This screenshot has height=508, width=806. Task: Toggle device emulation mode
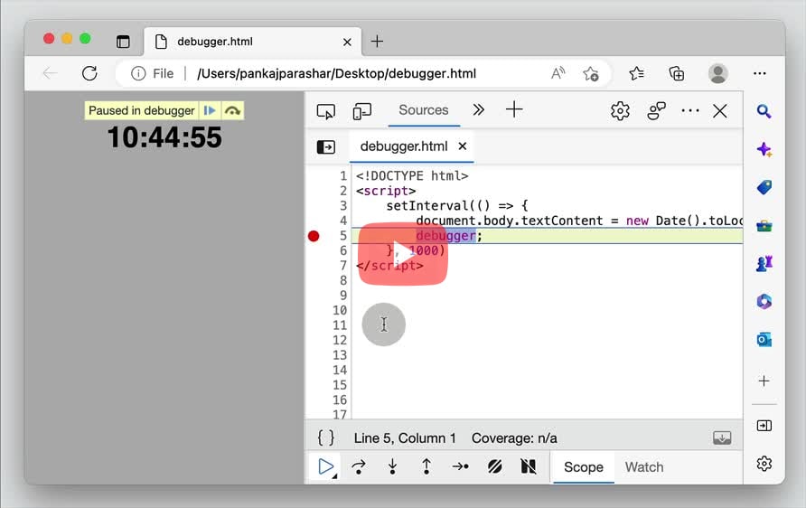click(361, 111)
